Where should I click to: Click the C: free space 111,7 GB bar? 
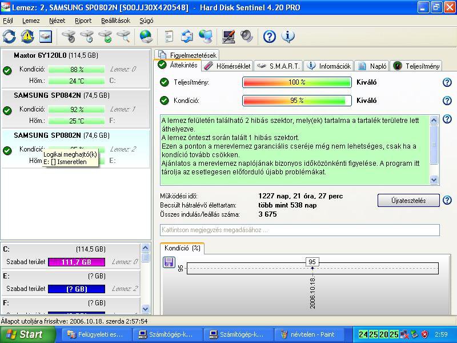point(77,262)
